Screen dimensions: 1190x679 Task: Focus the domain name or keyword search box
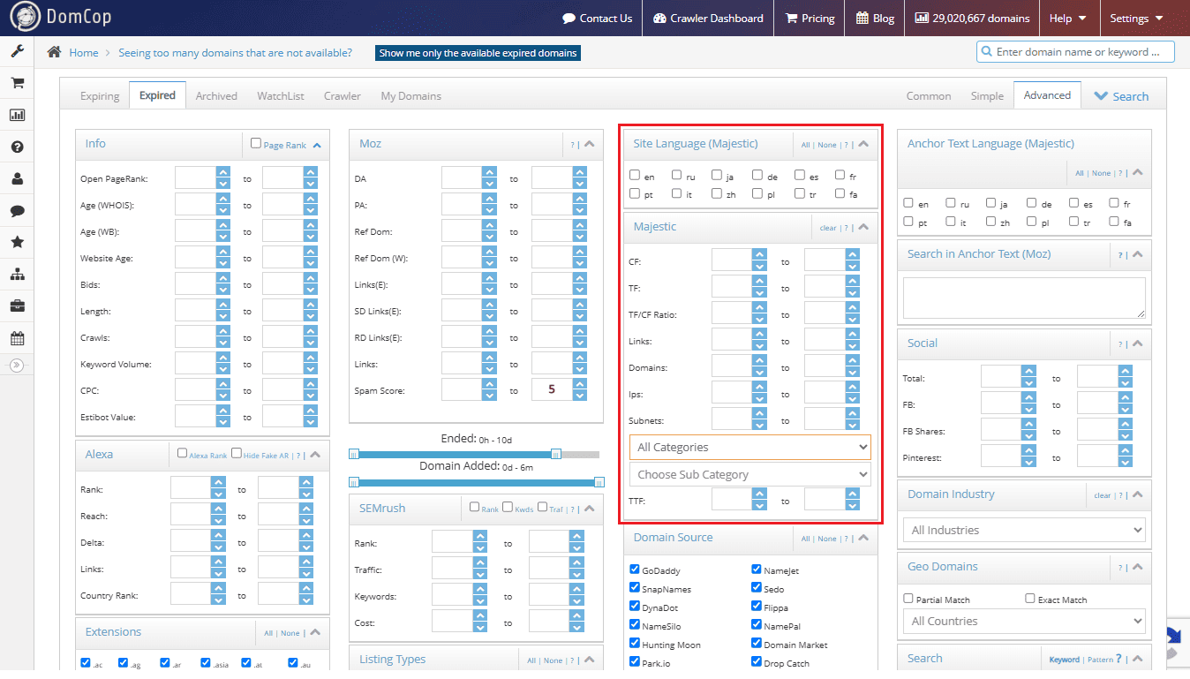pyautogui.click(x=1075, y=52)
